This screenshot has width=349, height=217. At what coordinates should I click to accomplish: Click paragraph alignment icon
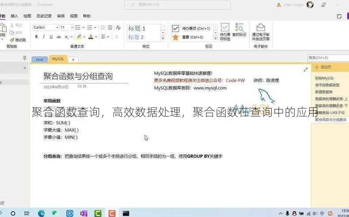coord(103,37)
